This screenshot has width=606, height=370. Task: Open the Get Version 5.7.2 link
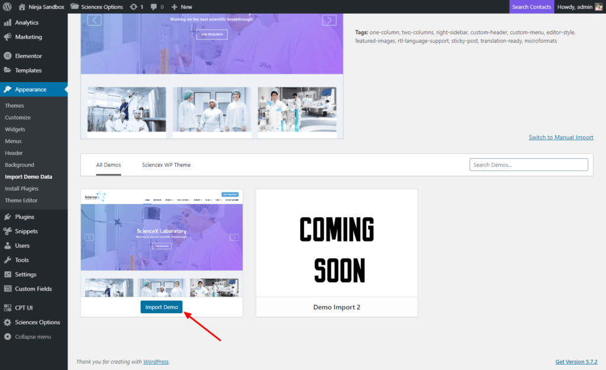pyautogui.click(x=576, y=362)
